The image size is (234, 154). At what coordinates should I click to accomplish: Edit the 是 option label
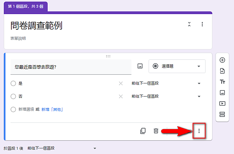click(20, 83)
